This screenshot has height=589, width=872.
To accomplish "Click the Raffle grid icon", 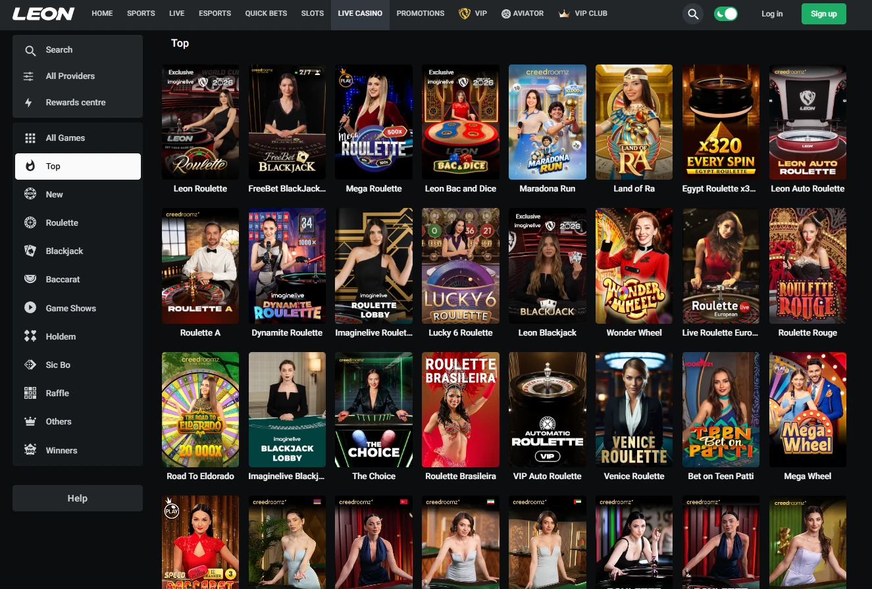I will click(30, 393).
